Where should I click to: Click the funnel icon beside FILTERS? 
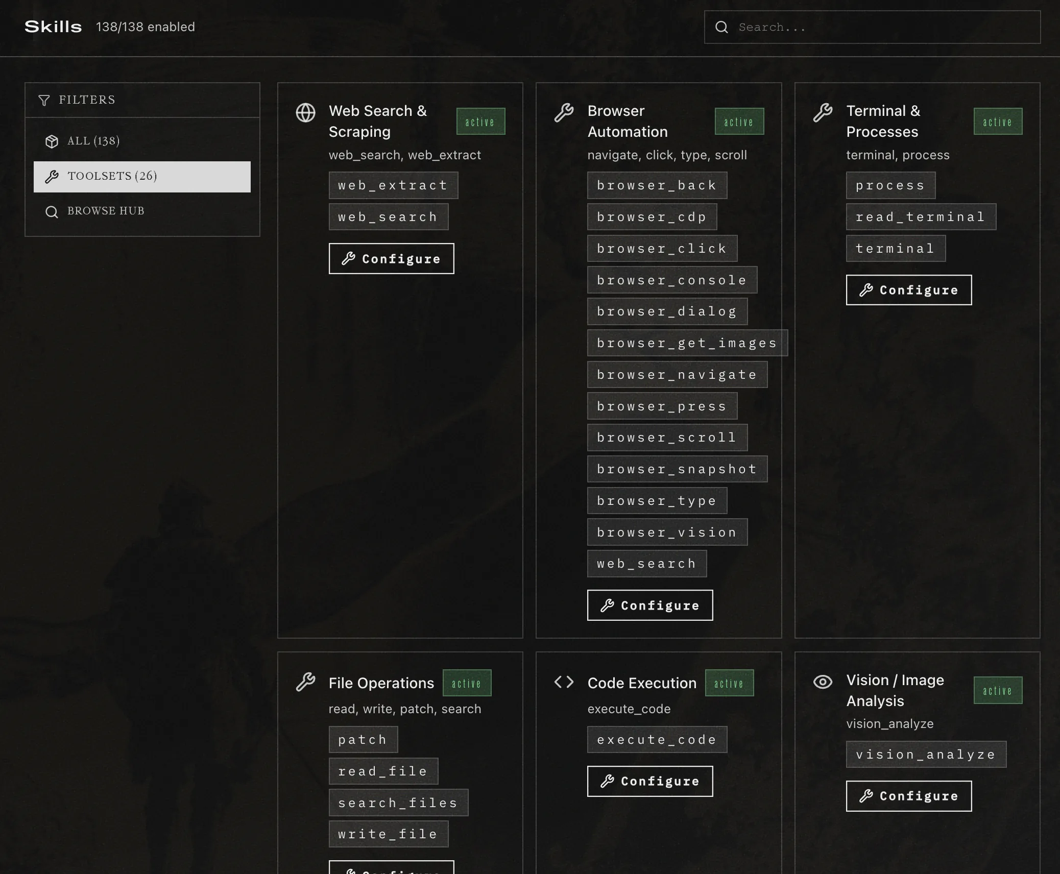(44, 100)
